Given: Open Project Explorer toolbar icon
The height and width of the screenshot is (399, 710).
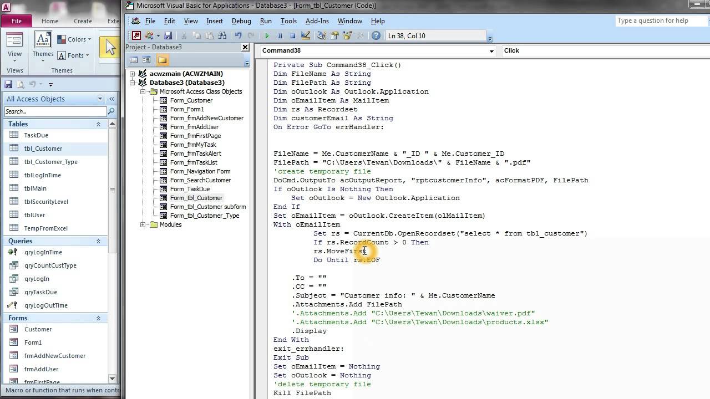Looking at the screenshot, I should point(321,35).
